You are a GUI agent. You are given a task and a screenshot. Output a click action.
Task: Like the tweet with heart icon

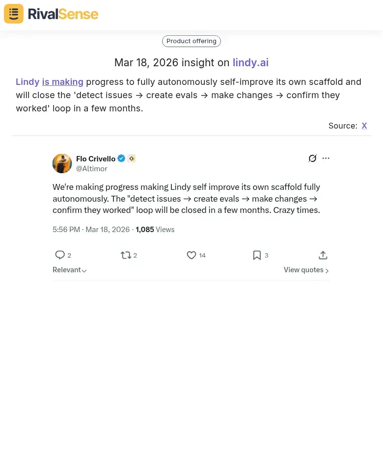(x=191, y=255)
